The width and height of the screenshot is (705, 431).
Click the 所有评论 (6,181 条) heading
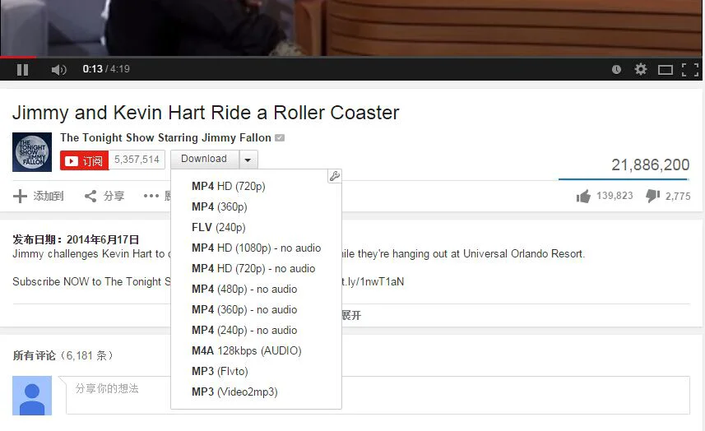63,355
